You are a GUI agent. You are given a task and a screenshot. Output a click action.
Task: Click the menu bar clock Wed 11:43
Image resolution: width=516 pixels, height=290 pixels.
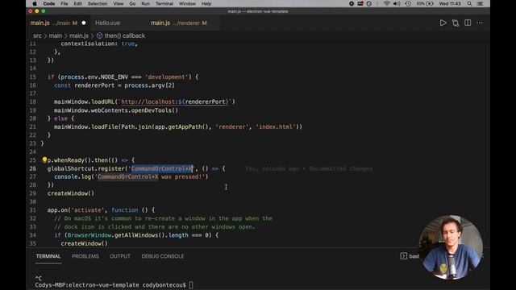pyautogui.click(x=450, y=3)
